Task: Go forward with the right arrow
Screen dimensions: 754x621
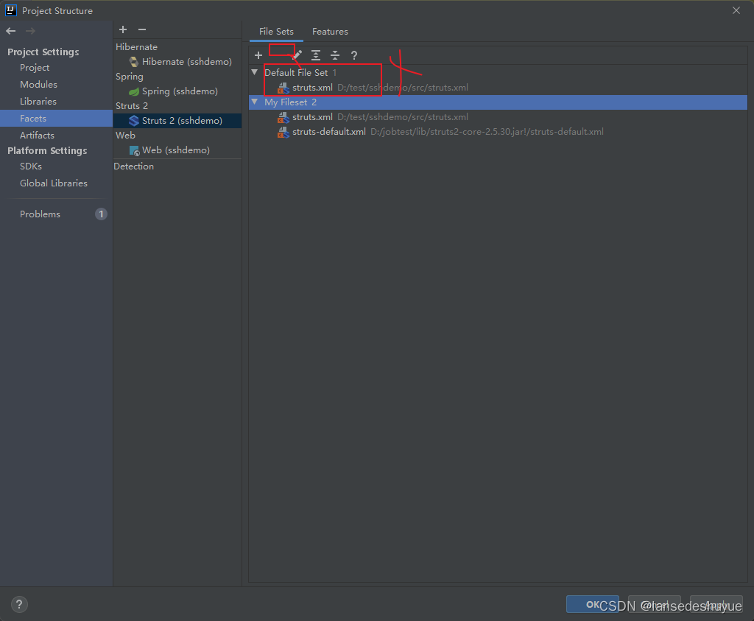Action: coord(30,31)
